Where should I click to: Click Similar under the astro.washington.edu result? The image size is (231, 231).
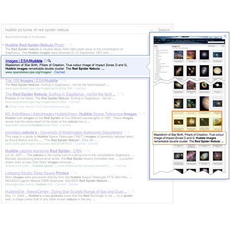click(x=93, y=143)
